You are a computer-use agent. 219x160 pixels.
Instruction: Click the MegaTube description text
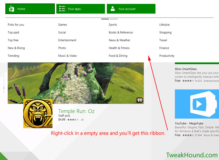coord(197,129)
